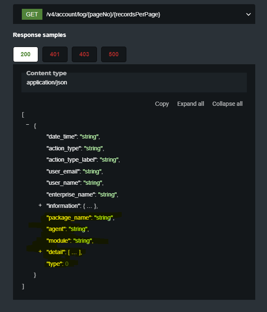The image size is (267, 312).
Task: Click the "module" highlighted property key
Action: click(x=58, y=241)
